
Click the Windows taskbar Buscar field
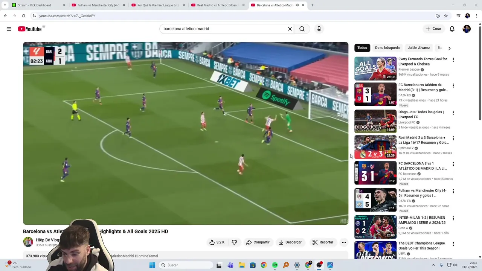[x=185, y=265]
